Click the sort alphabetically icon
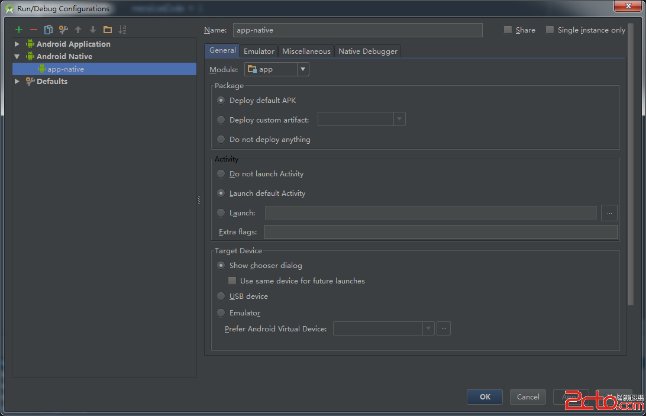The height and width of the screenshot is (416, 646). 122,30
